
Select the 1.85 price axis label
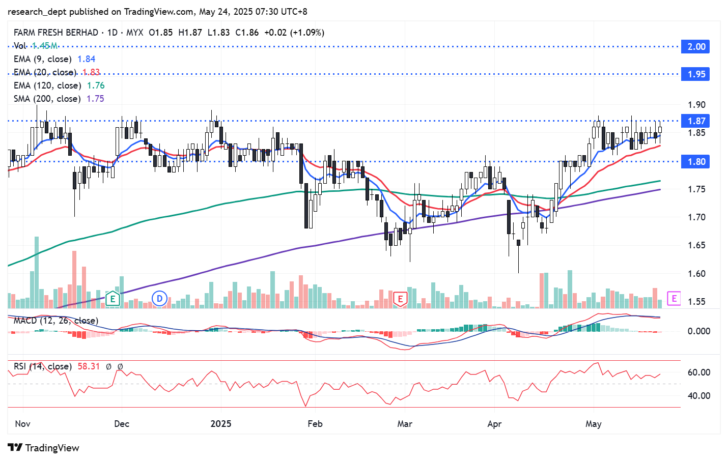coord(696,133)
